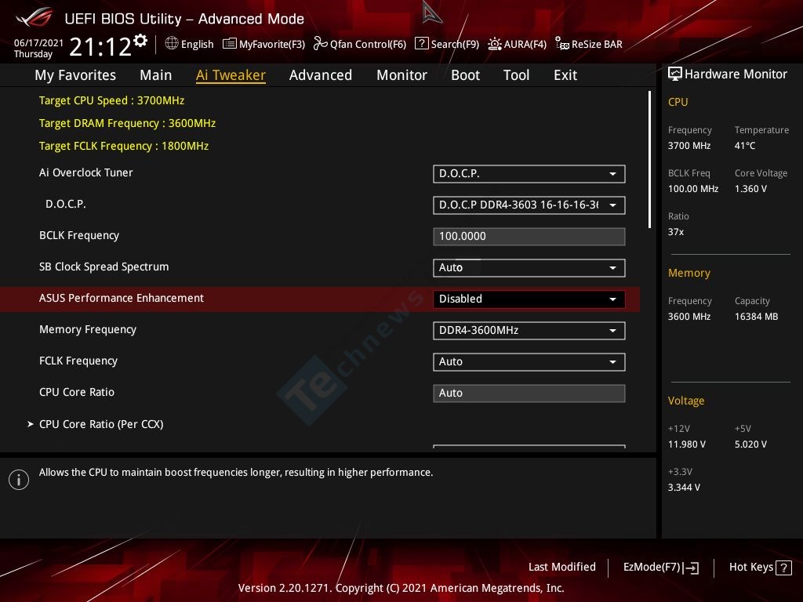
Task: Click the memory Capacity value 16384 MB
Action: (757, 317)
